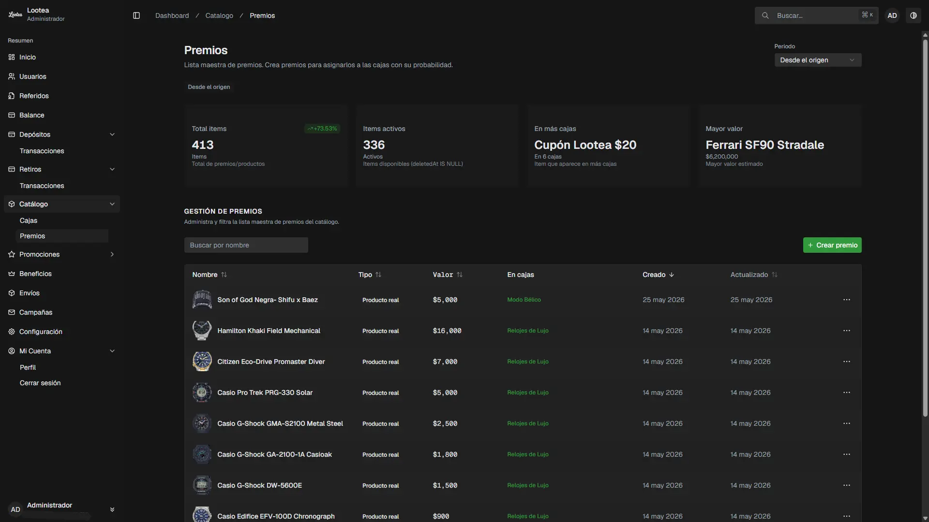Expand the Administrador account menu chevron
929x522 pixels.
coord(112,509)
